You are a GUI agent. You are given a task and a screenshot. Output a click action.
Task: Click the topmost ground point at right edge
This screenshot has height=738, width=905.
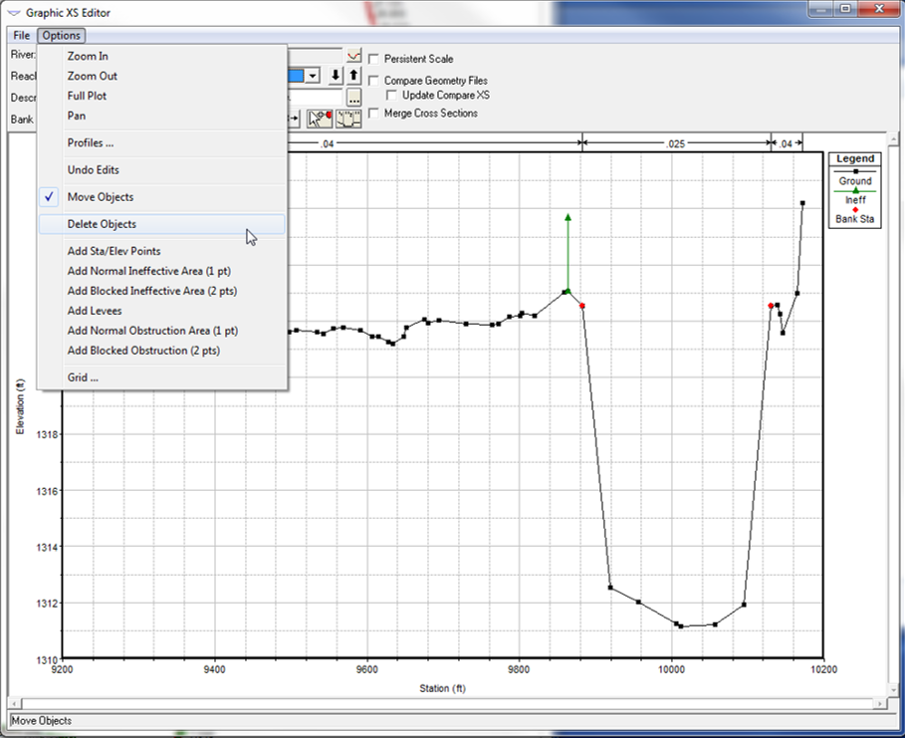point(802,203)
